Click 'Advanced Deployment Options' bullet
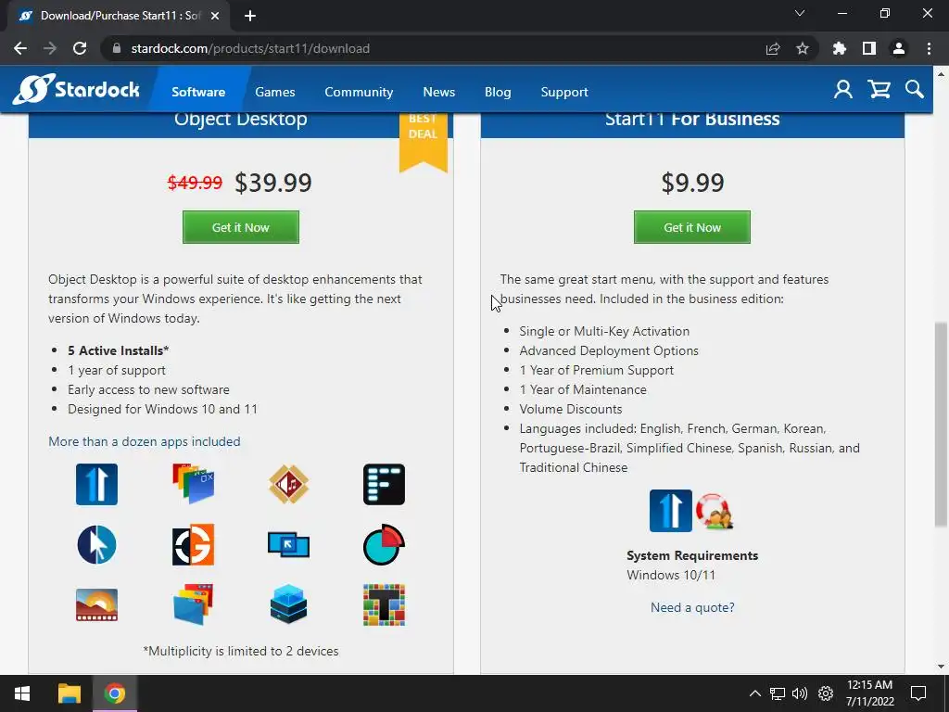Viewport: 949px width, 712px height. click(609, 350)
